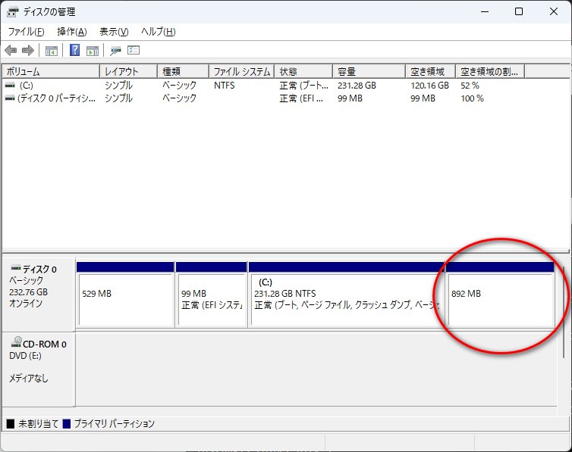
Task: Click the ディスク 0 disk icon in lower pane
Action: (x=16, y=268)
